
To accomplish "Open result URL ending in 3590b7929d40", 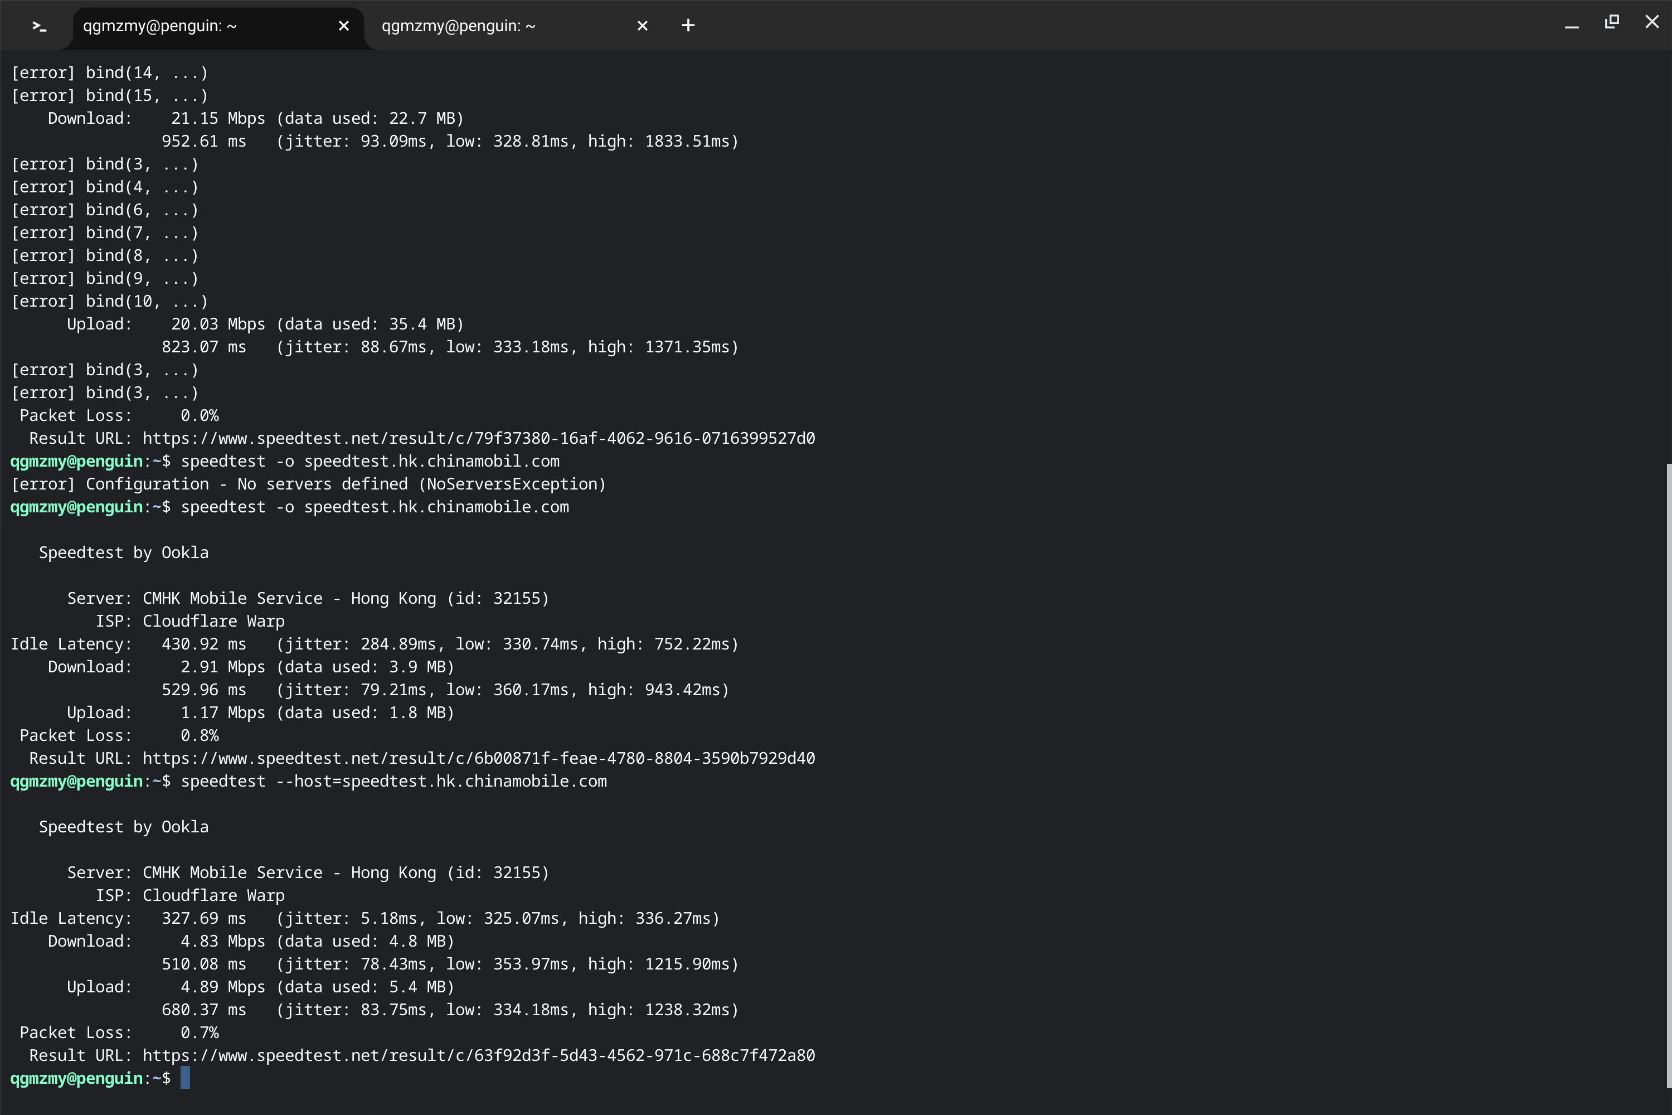I will click(x=478, y=759).
